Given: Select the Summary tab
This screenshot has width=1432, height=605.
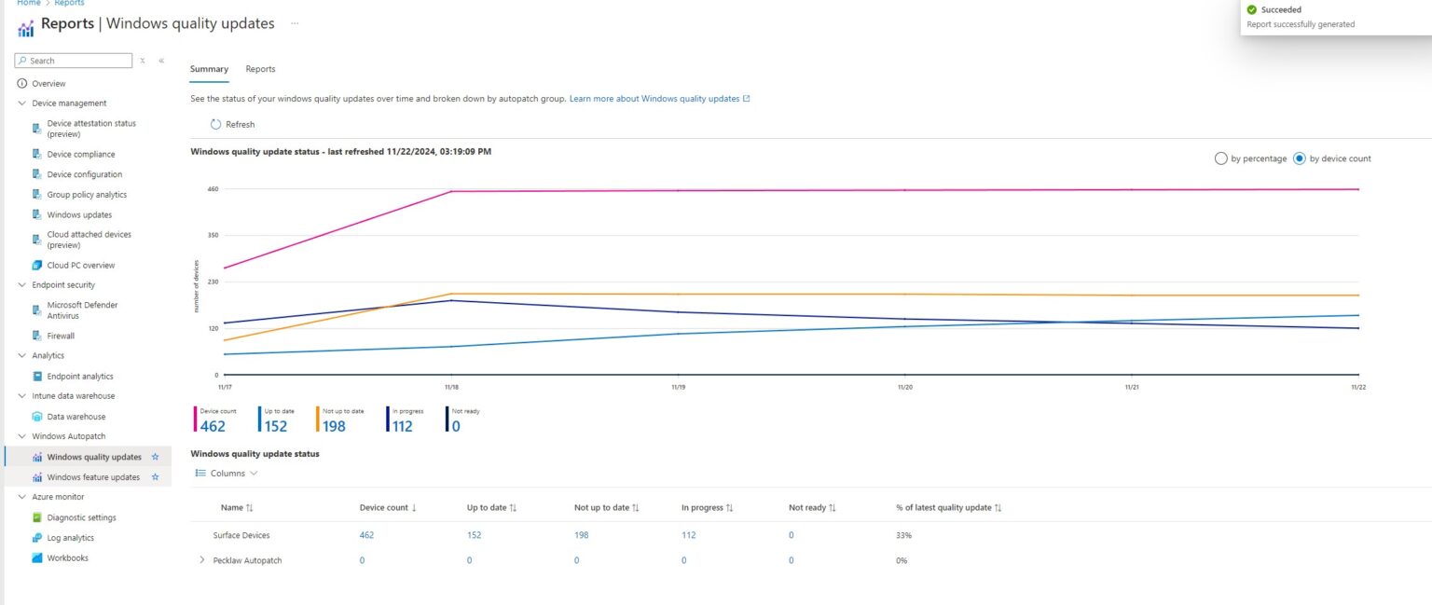Looking at the screenshot, I should (x=209, y=68).
